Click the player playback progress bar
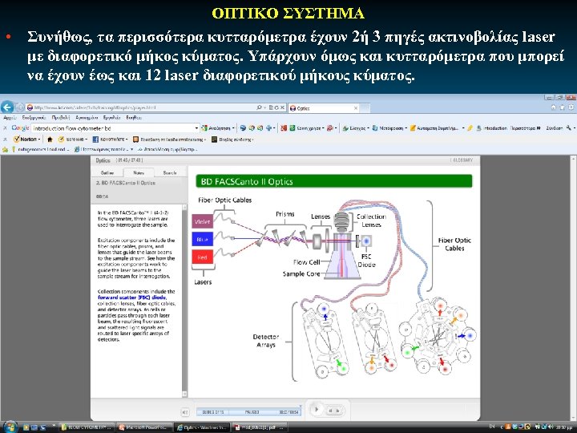The width and height of the screenshot is (577, 433). pos(248,412)
